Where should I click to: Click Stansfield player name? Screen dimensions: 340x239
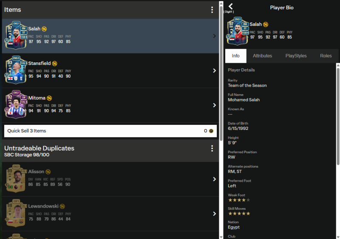point(39,63)
